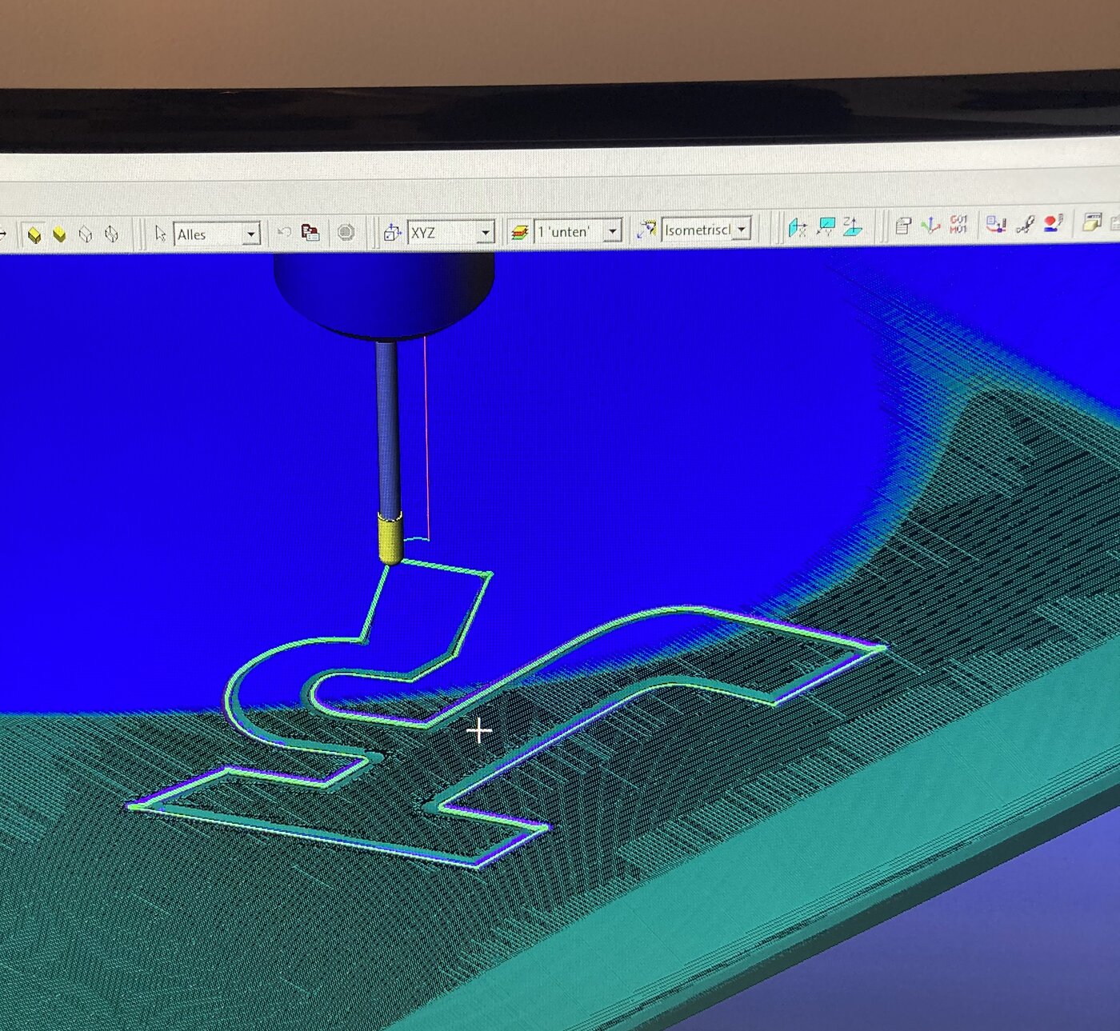Click the view orientation arrow icon
Image resolution: width=1120 pixels, height=1031 pixels.
point(646,230)
